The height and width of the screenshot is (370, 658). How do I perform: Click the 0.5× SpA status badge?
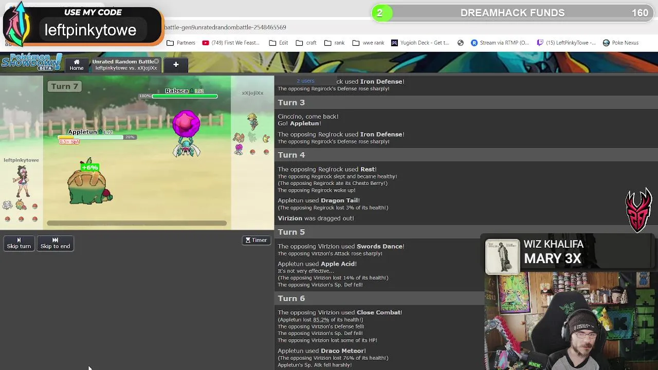69,142
